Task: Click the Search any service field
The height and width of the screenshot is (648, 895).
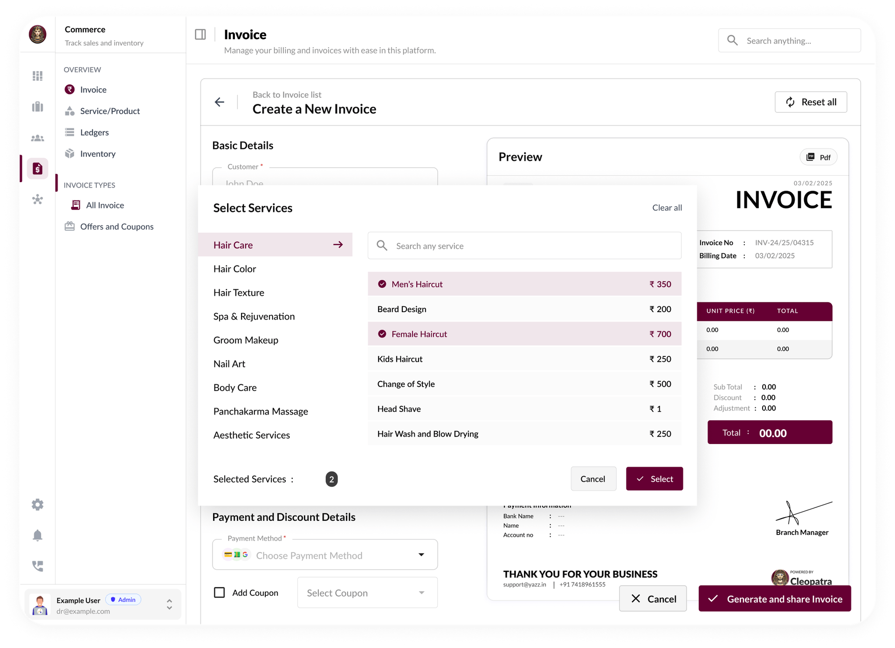Action: [524, 246]
